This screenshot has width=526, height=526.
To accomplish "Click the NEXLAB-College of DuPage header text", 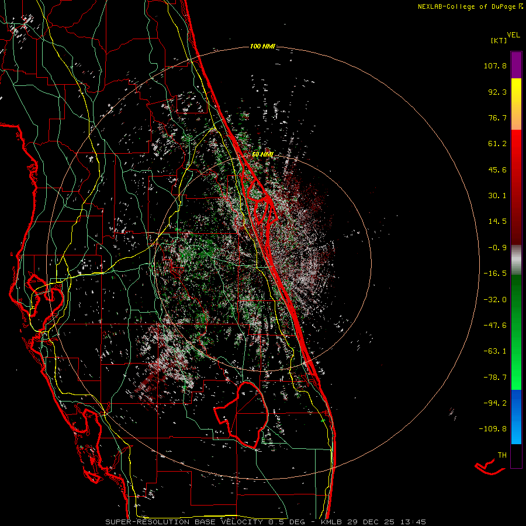I will pos(470,6).
